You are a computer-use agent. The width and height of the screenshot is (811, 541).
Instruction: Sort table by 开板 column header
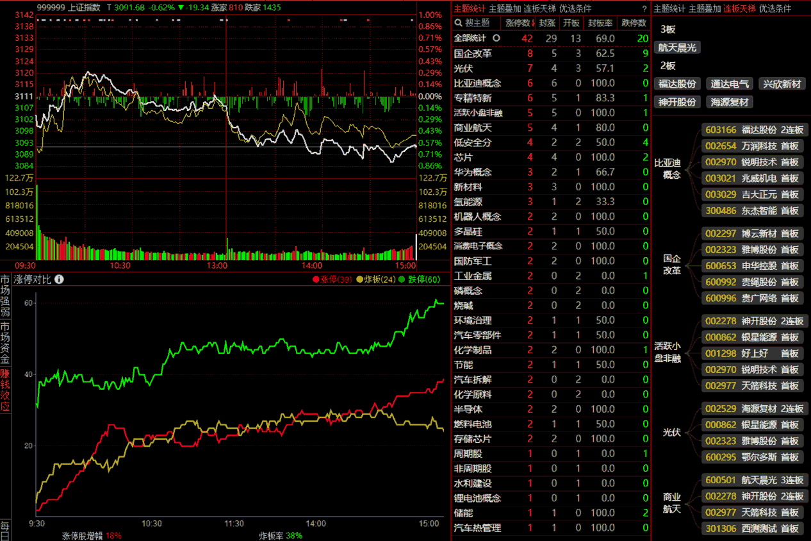[x=571, y=23]
